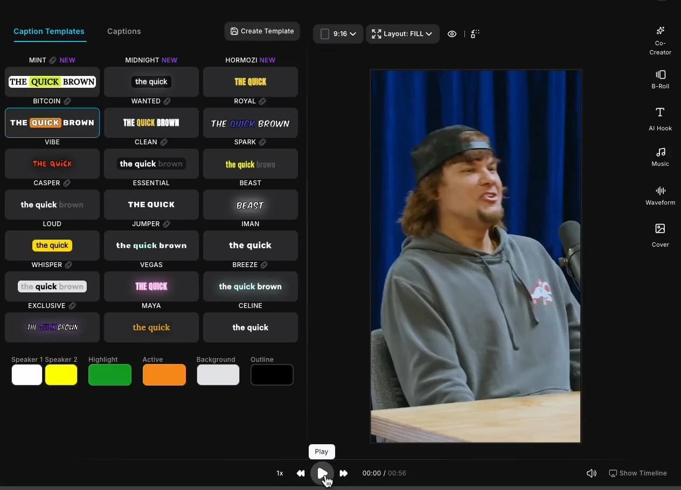This screenshot has width=681, height=490.
Task: Show the timeline view
Action: (638, 473)
